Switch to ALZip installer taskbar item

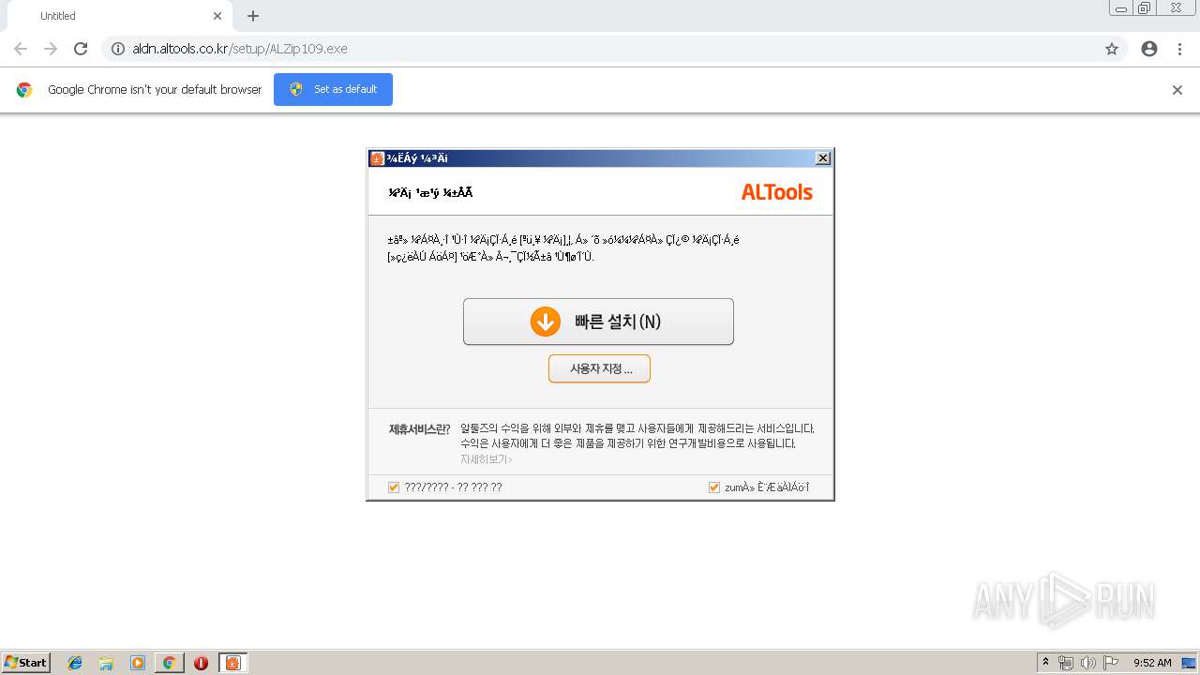(x=233, y=663)
